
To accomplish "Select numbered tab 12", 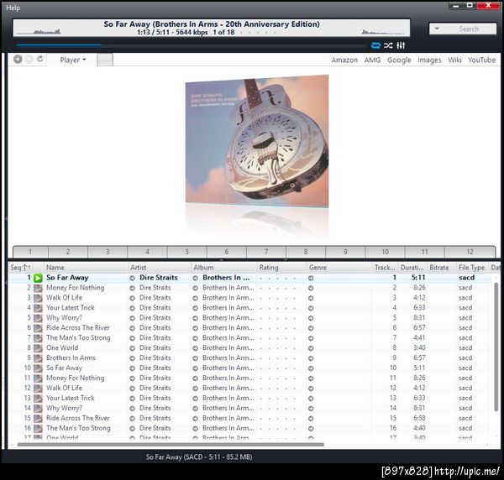I will tap(470, 252).
